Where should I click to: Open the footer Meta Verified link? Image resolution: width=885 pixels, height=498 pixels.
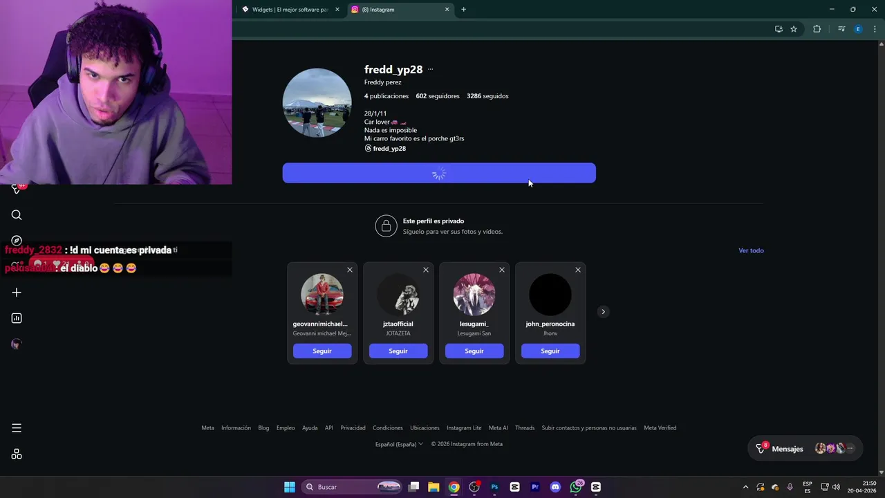tap(660, 428)
